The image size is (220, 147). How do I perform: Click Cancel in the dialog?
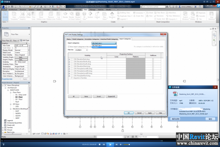[x=139, y=113]
